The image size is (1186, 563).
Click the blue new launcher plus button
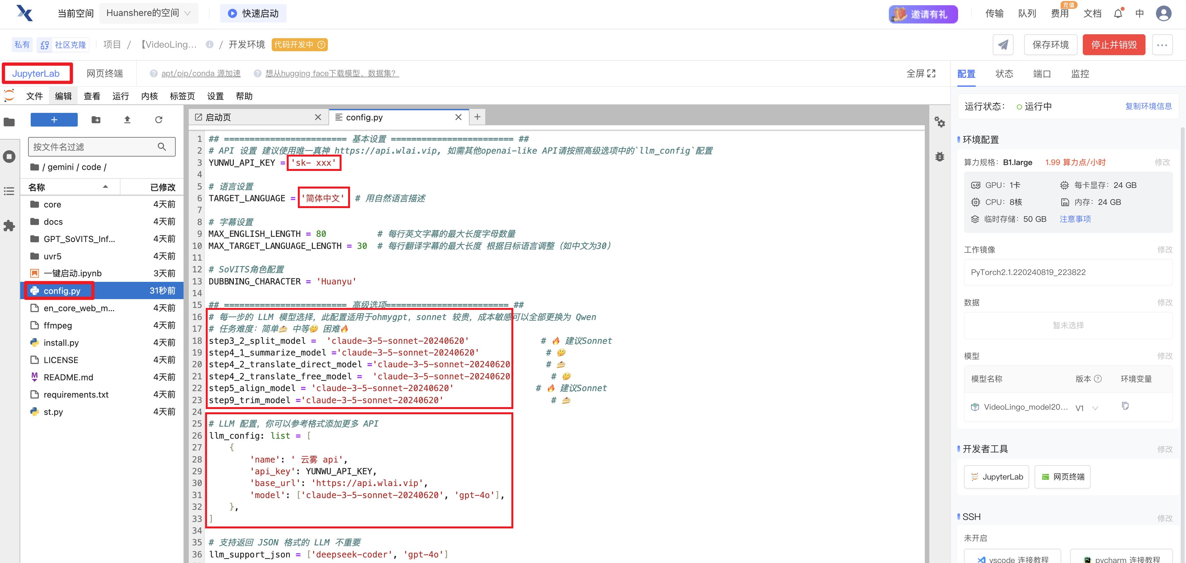click(54, 120)
